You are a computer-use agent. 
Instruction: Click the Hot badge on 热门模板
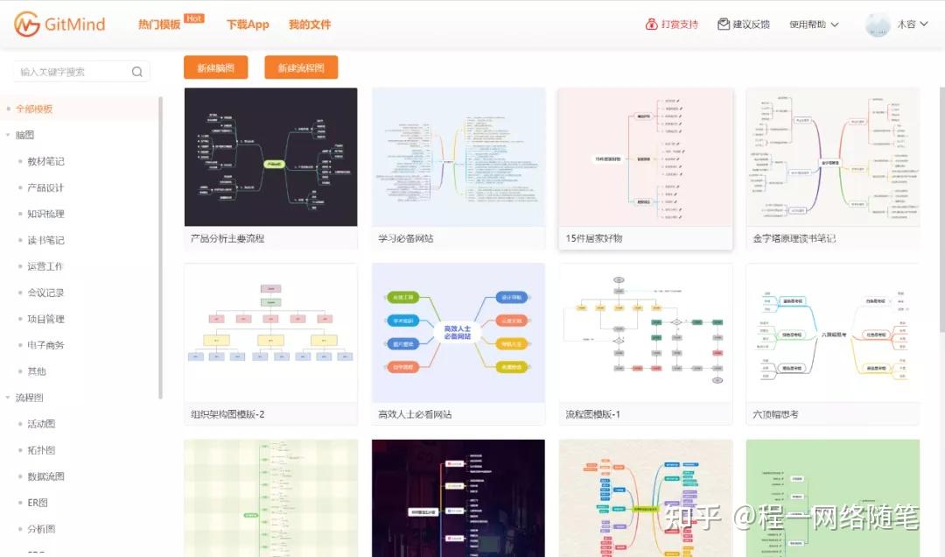193,16
